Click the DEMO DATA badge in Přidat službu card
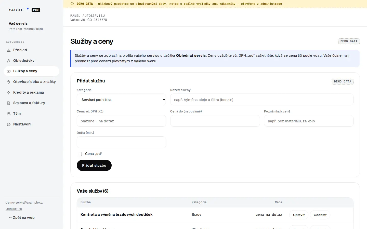 tap(343, 81)
